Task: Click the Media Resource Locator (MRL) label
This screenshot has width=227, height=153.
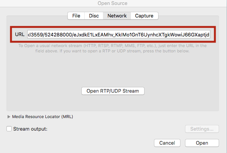Action: (x=42, y=117)
